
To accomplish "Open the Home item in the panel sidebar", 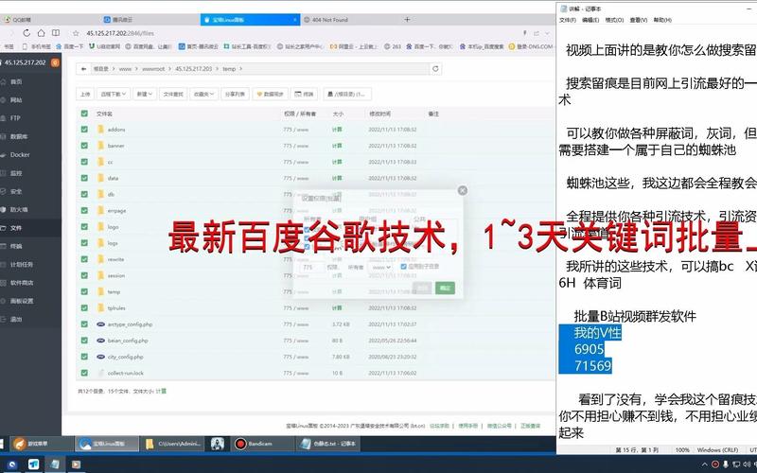I will click(x=16, y=81).
